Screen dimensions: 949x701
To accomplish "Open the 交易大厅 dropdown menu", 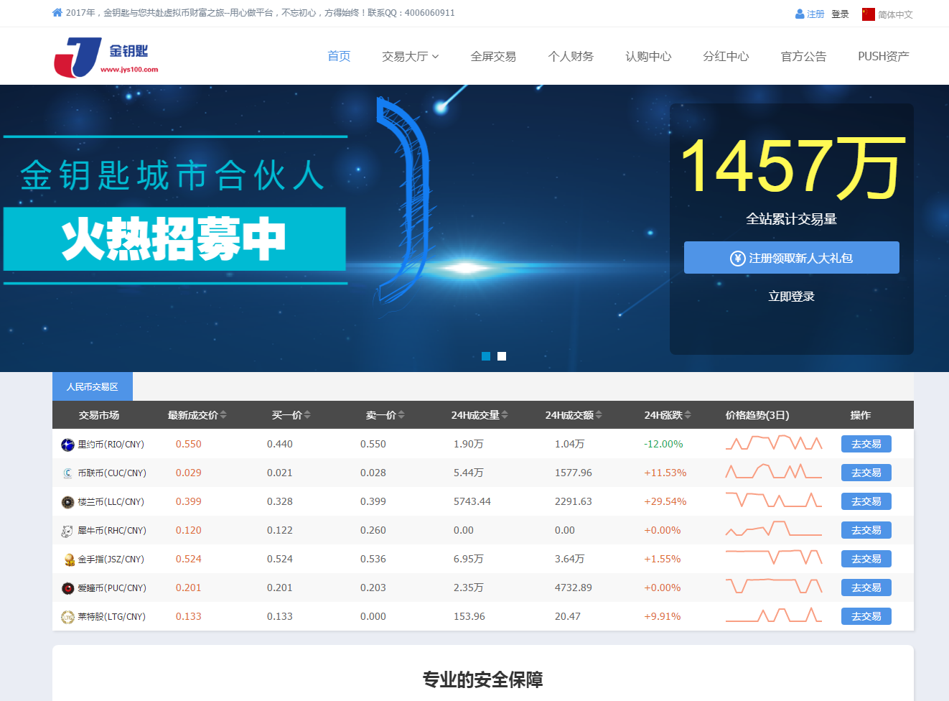I will click(410, 56).
